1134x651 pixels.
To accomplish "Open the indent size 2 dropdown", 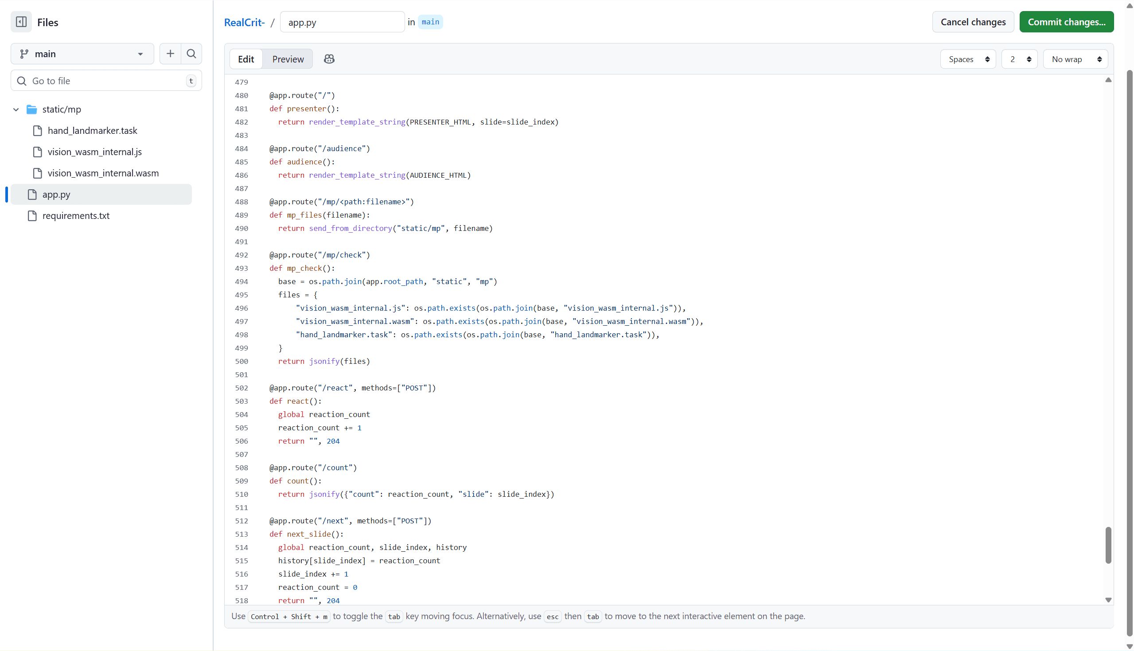I will click(1019, 59).
